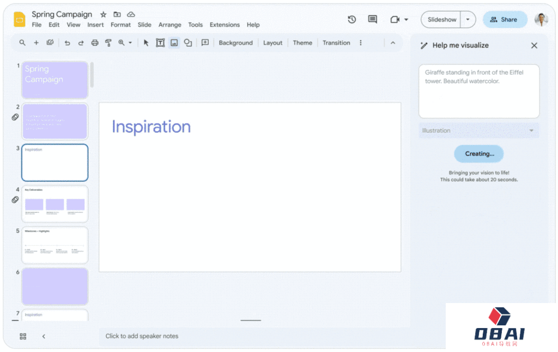Open the Insert menu
Screen dimensions: 558x352
(x=95, y=25)
